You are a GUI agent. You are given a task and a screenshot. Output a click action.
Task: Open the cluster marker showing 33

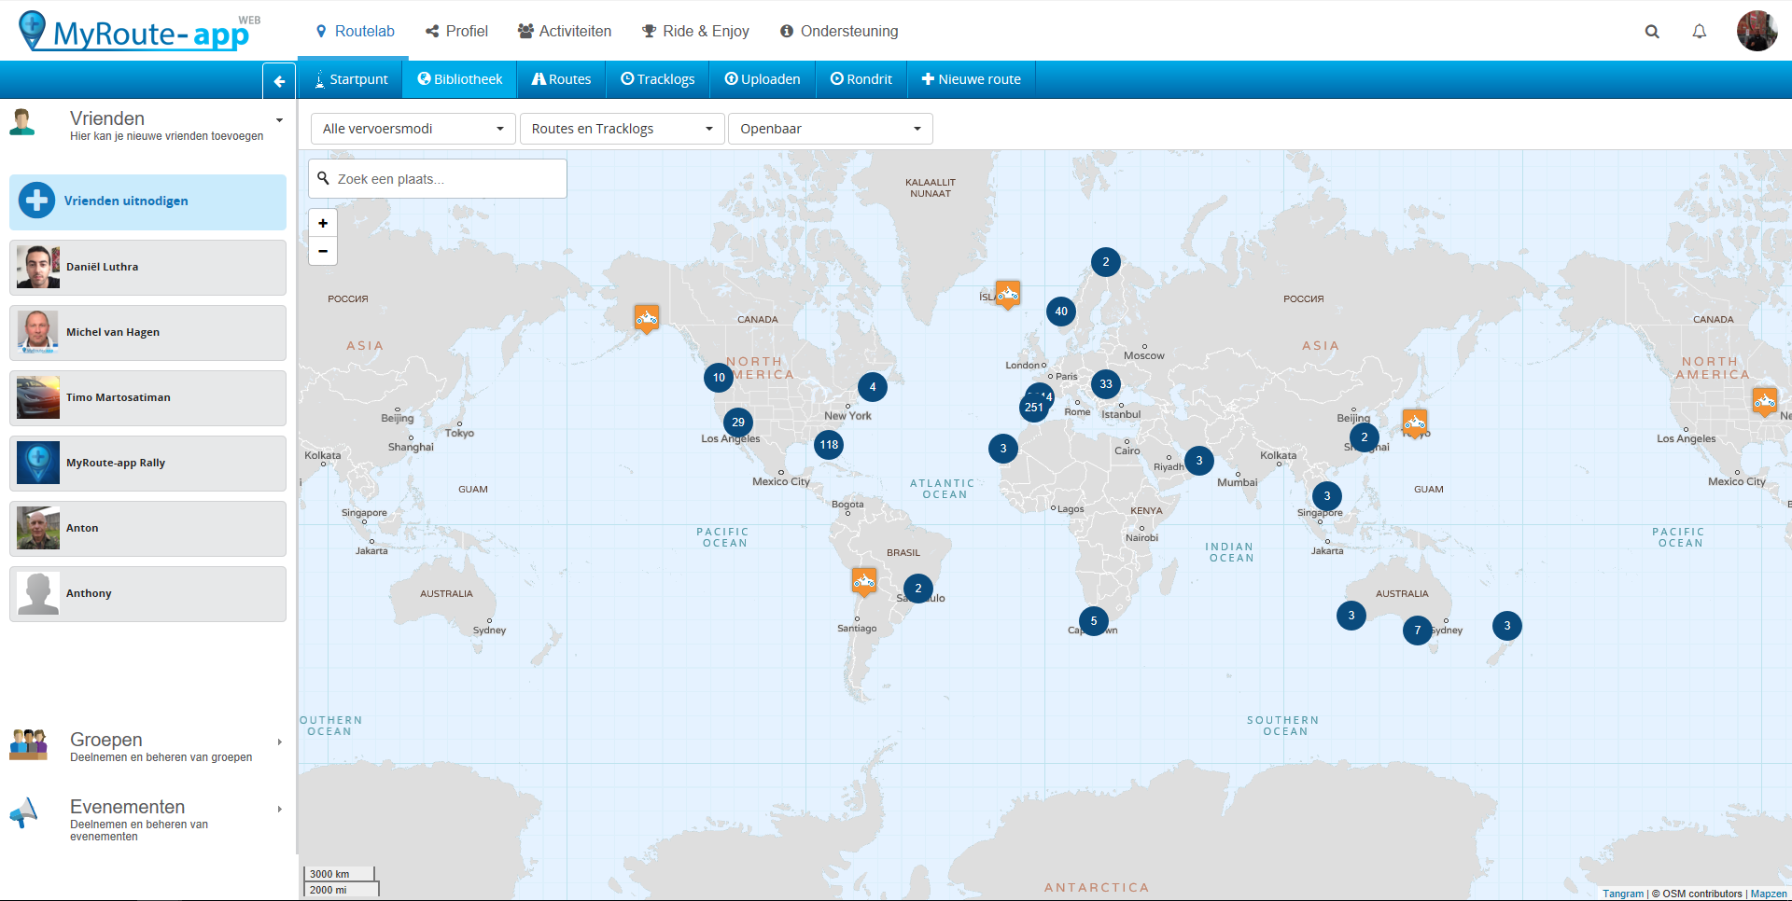(x=1106, y=384)
